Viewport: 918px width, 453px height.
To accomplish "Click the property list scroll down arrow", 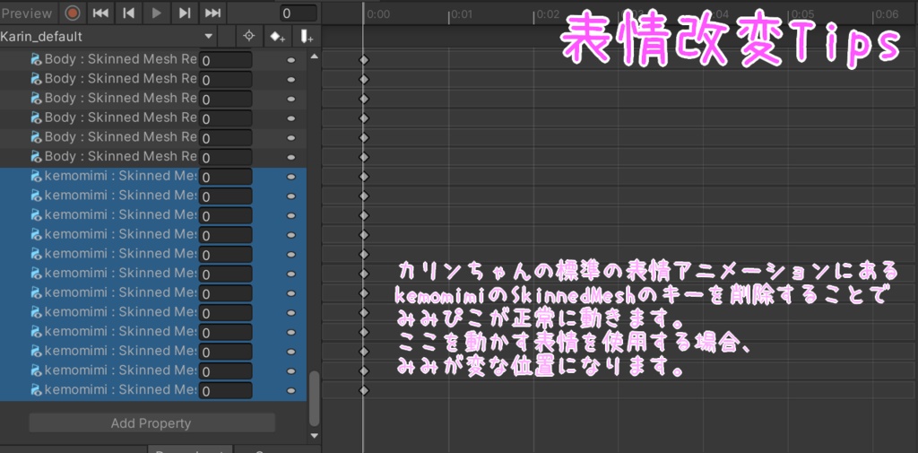I will point(315,435).
